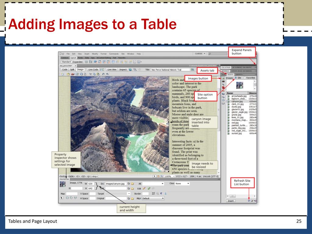Open the Class dropdown set to None
This screenshot has width=312, height=234.
pos(182,184)
